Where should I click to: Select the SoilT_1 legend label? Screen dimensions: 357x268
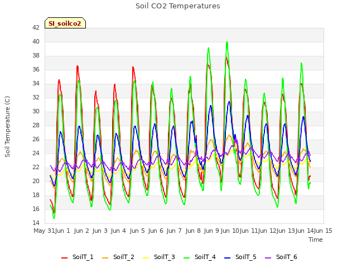click(x=83, y=257)
